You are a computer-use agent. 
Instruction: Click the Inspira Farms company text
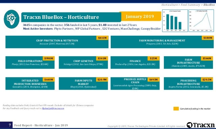[x=188, y=87]
